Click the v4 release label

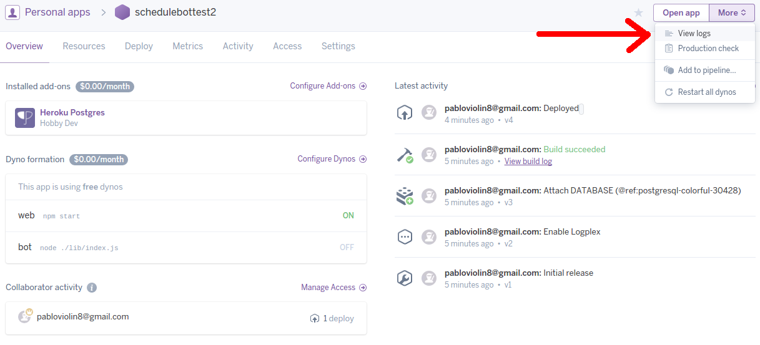pos(509,120)
